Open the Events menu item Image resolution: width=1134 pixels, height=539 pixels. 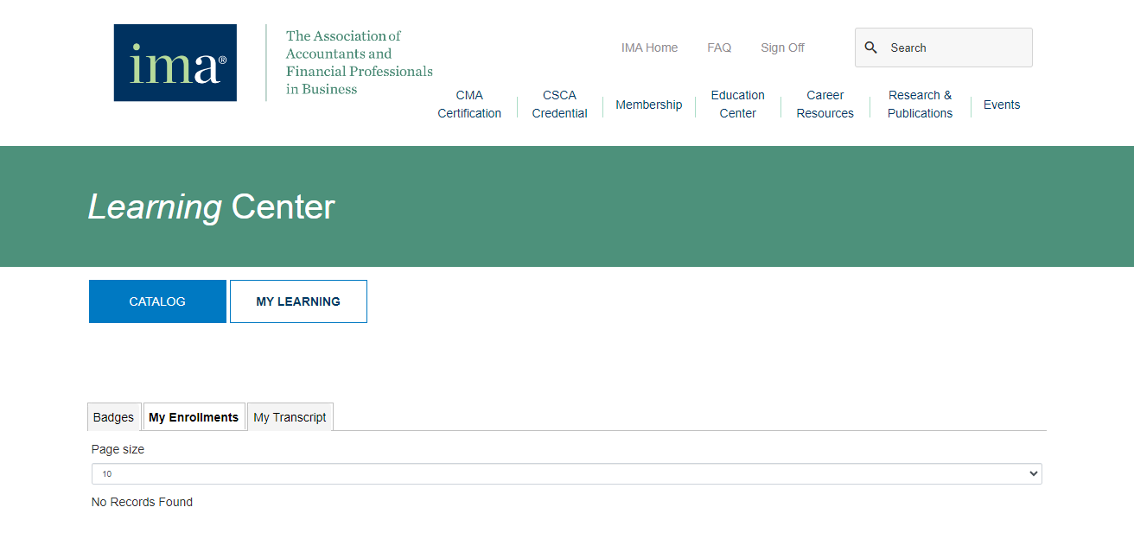pyautogui.click(x=1002, y=105)
